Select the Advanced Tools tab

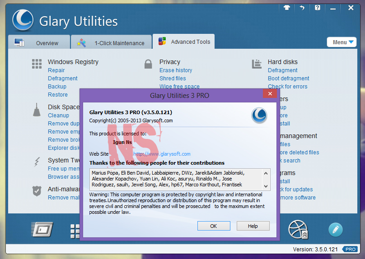coord(184,42)
